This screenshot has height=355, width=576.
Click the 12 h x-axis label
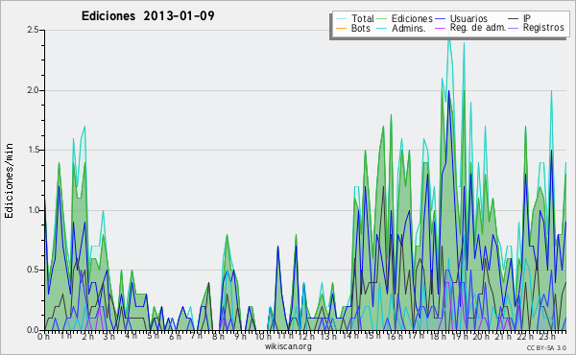click(306, 337)
